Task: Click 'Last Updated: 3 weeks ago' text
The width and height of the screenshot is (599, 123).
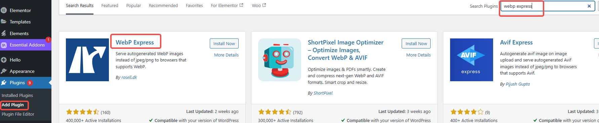Action: coord(404,112)
